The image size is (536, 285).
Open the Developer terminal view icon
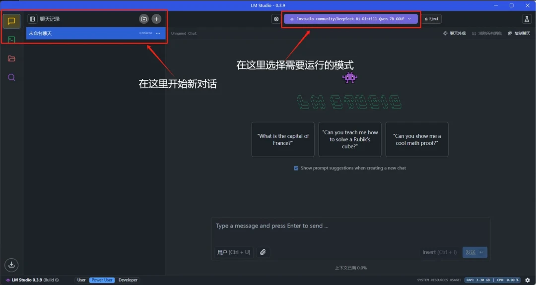(x=11, y=40)
